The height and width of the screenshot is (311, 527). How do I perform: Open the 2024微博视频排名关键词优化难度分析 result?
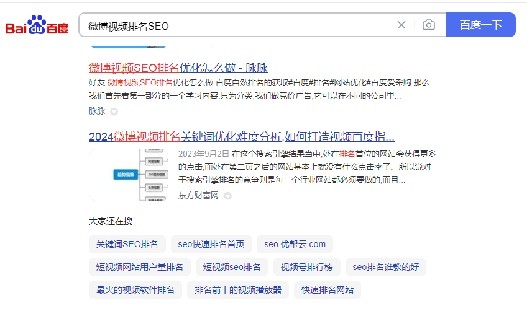[242, 137]
